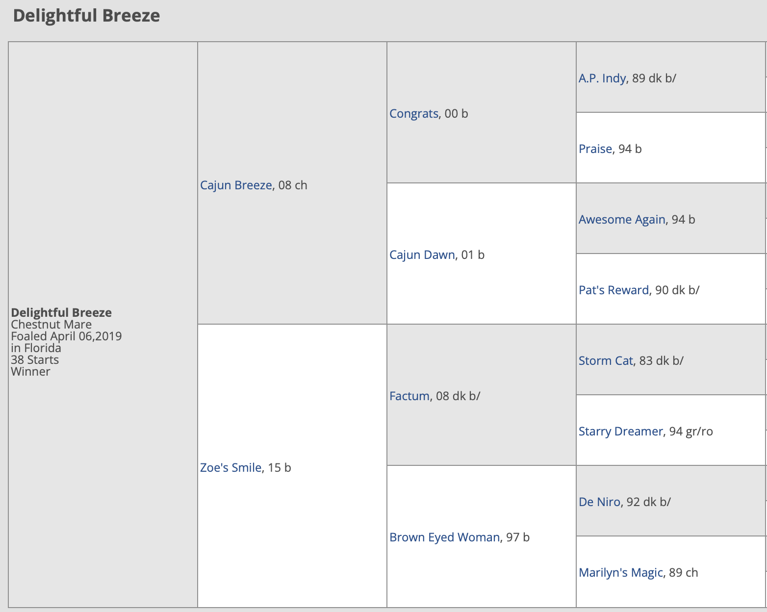Click the Storm Cat link
The height and width of the screenshot is (612, 767).
tap(606, 361)
